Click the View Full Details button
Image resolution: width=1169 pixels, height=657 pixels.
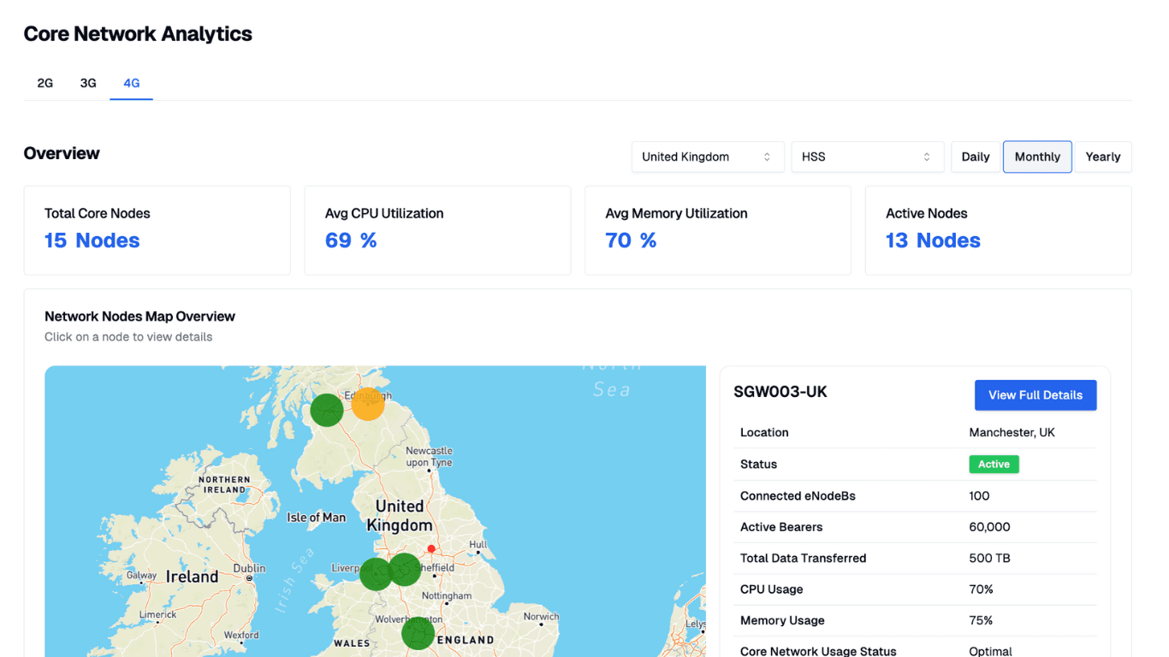pos(1035,395)
